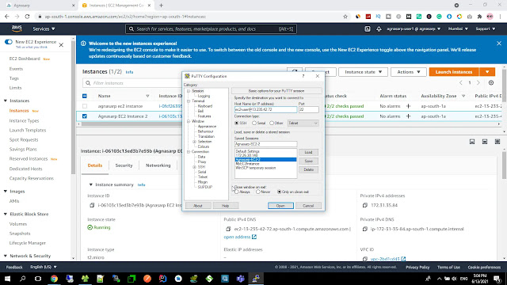Switch to the Security tab
This screenshot has width=507, height=285.
click(124, 165)
